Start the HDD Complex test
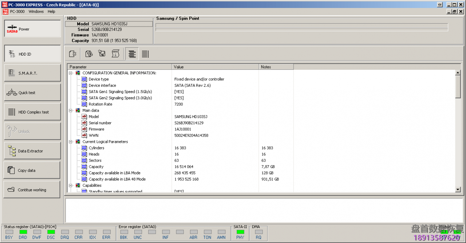Screen dimensions: 466x243 click(32, 112)
